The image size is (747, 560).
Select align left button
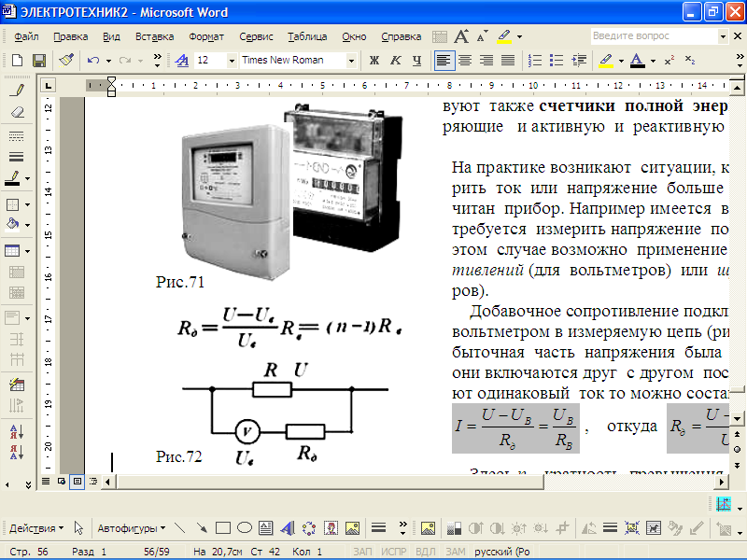[444, 61]
